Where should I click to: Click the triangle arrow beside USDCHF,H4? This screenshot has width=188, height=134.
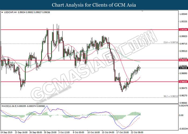[x=2, y=12]
